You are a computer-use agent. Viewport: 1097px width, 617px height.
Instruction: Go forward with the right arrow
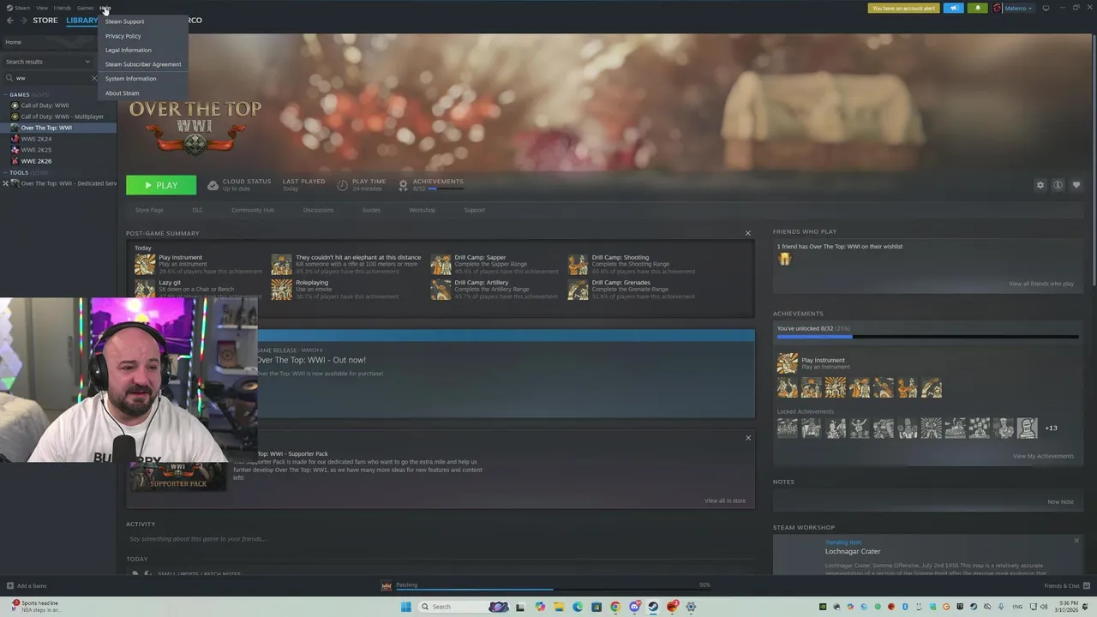23,20
